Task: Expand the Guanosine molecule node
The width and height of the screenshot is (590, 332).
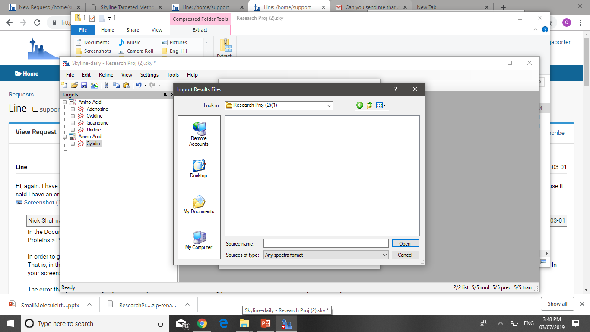Action: [73, 123]
